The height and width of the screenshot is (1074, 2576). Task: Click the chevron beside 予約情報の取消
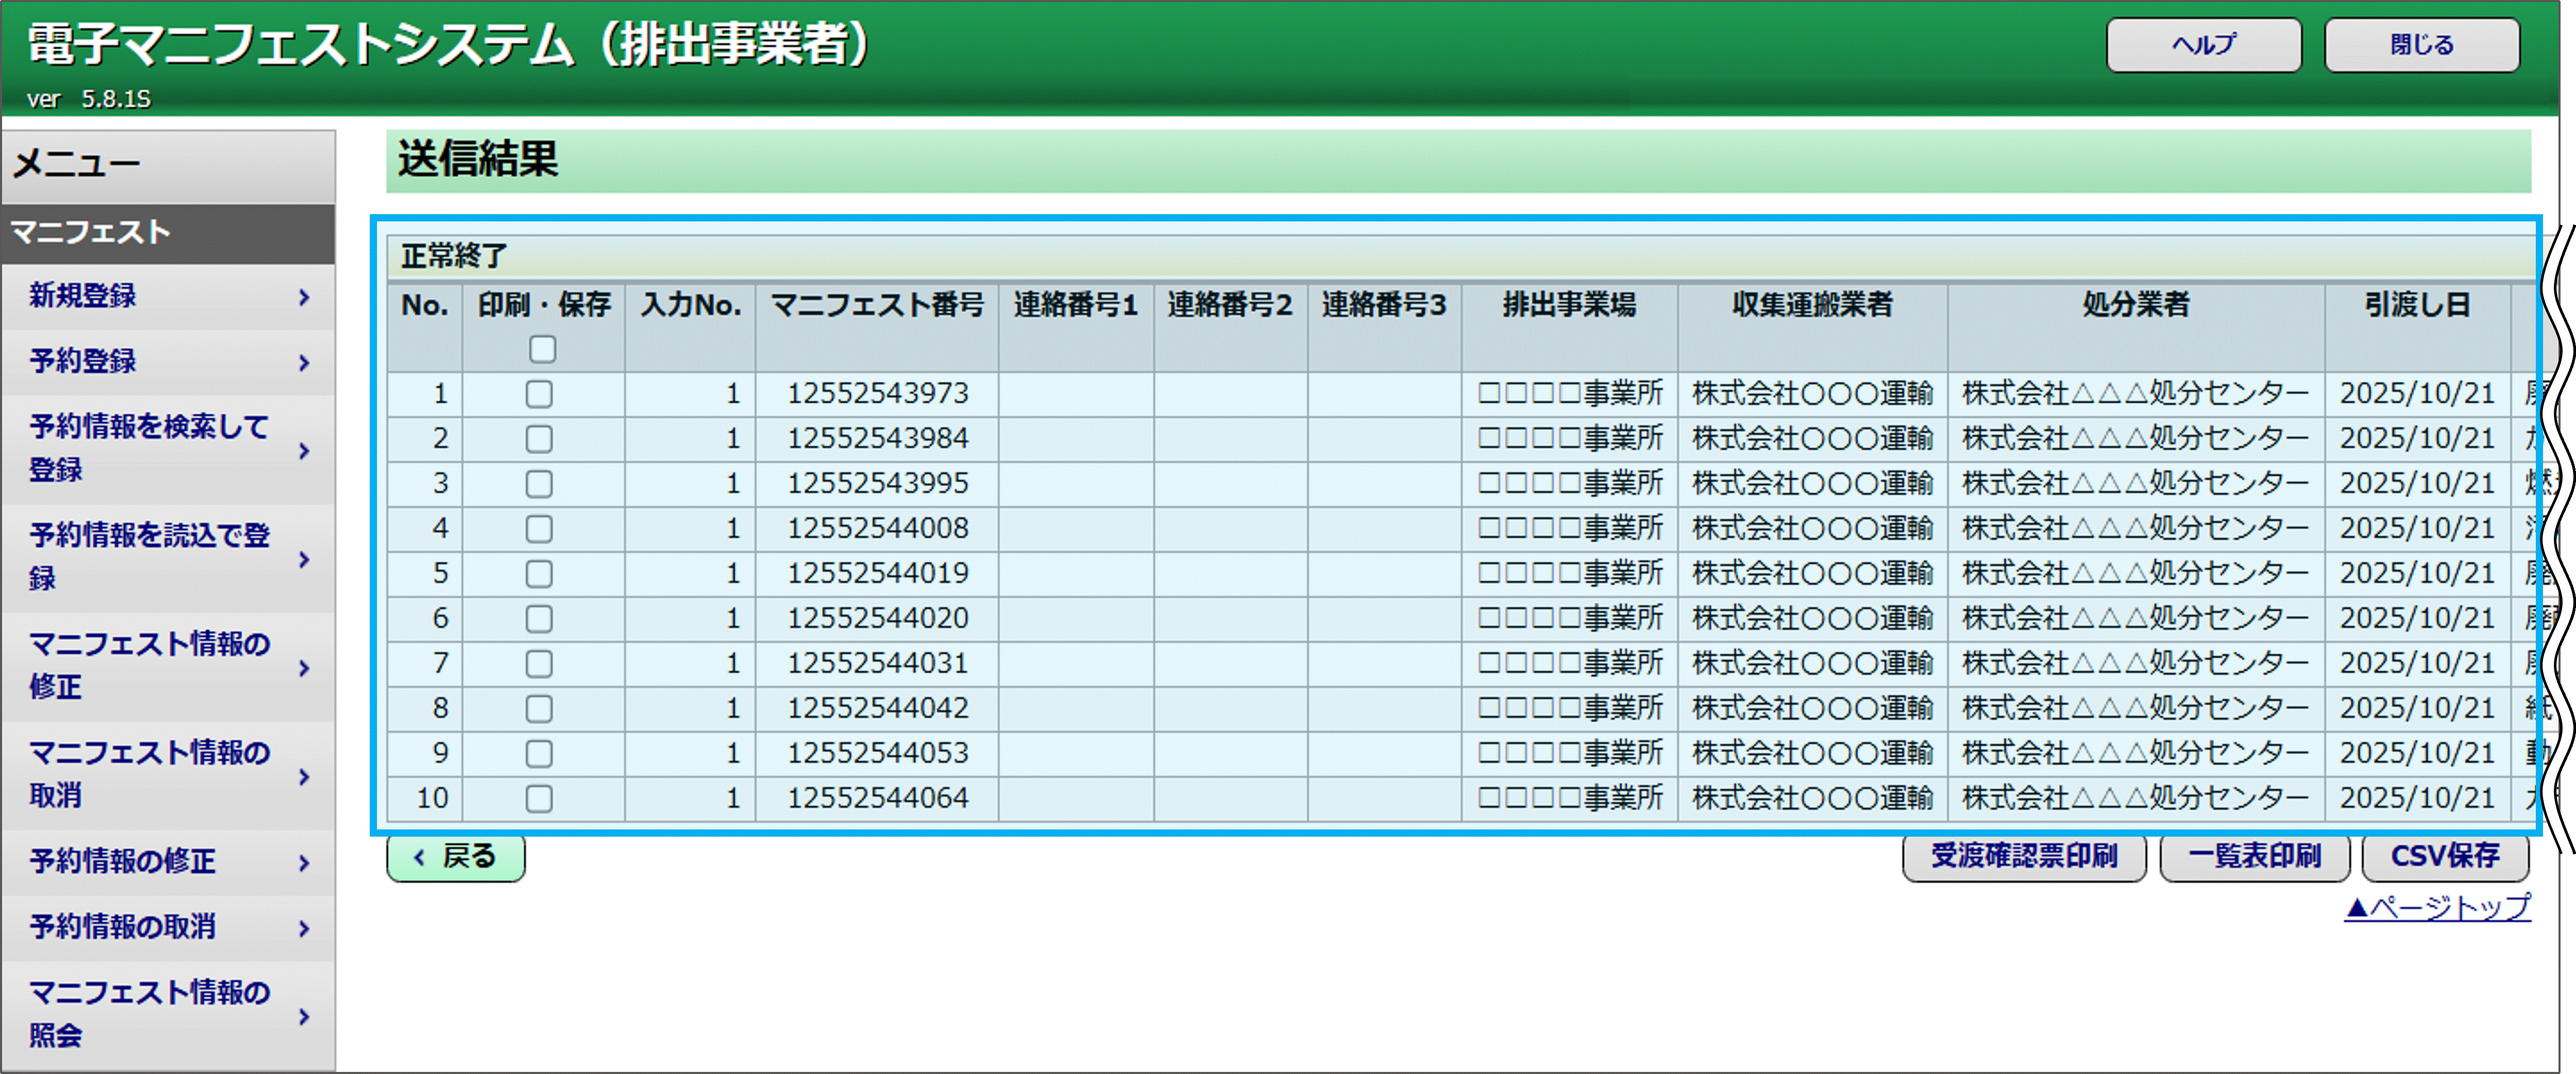(304, 928)
